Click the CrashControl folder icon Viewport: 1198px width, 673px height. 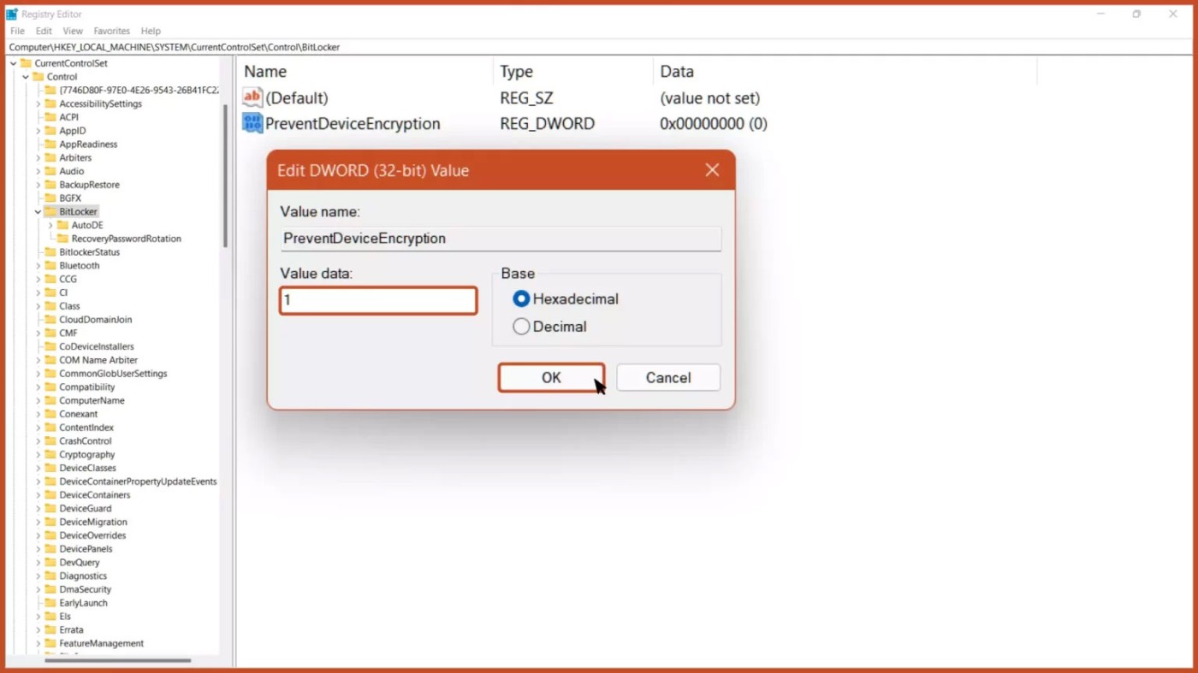(x=50, y=441)
